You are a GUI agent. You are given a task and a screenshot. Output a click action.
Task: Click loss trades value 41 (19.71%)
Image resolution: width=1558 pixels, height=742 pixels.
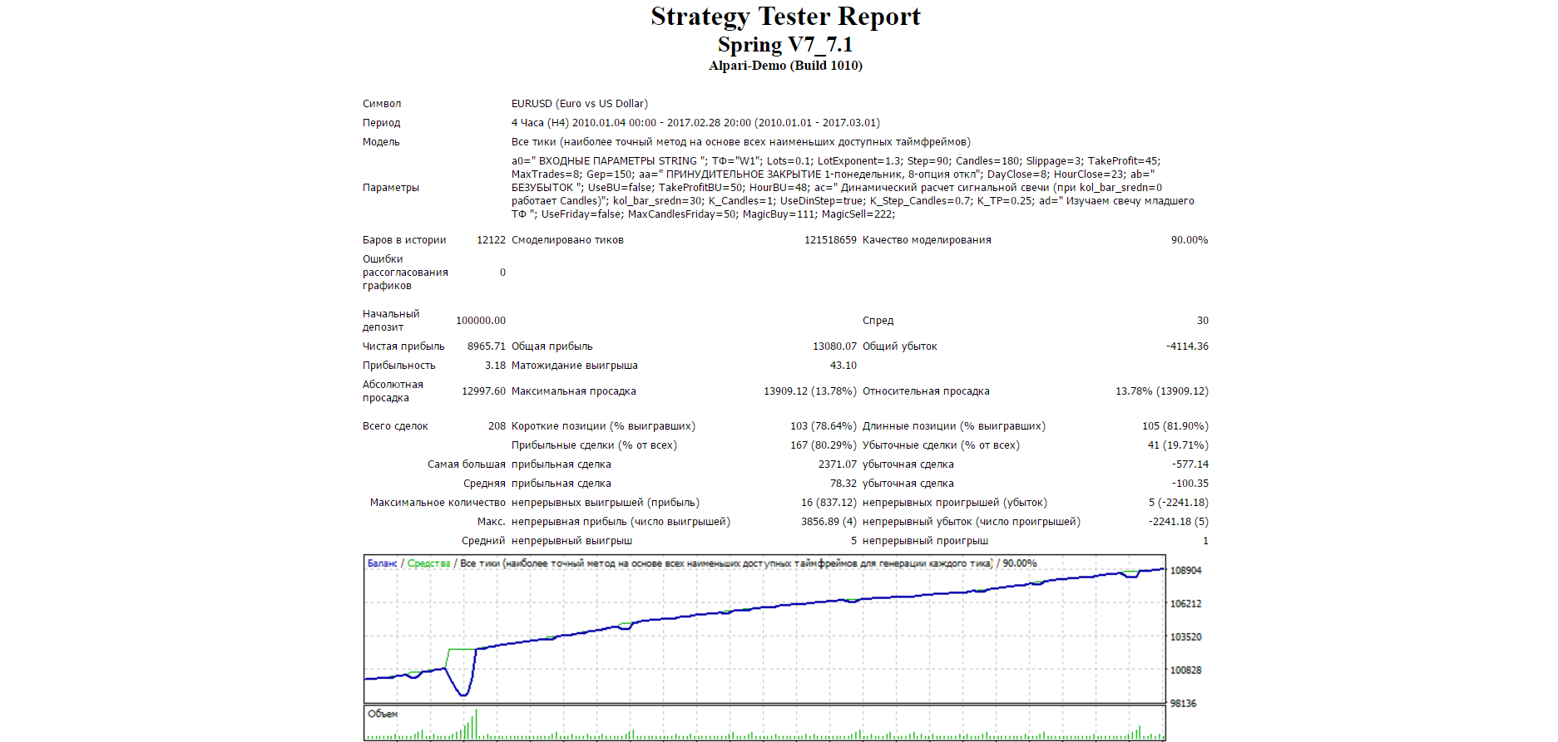point(1178,445)
